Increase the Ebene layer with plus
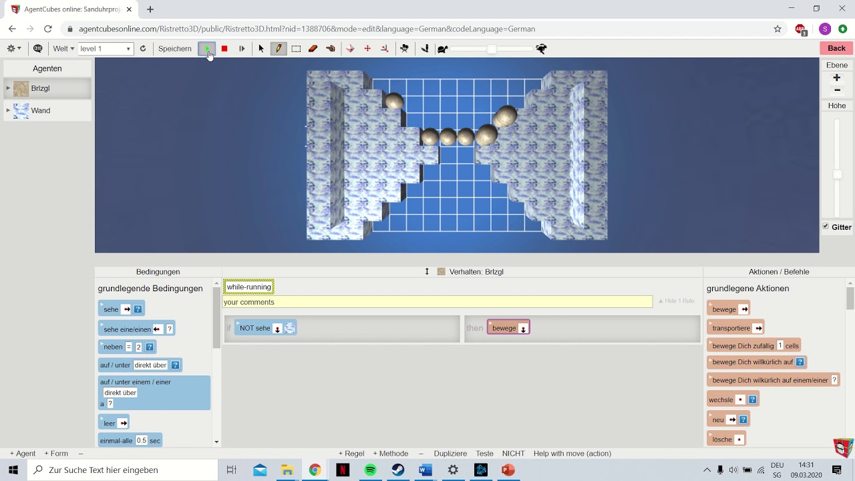Screen dimensions: 855x481 tap(836, 77)
